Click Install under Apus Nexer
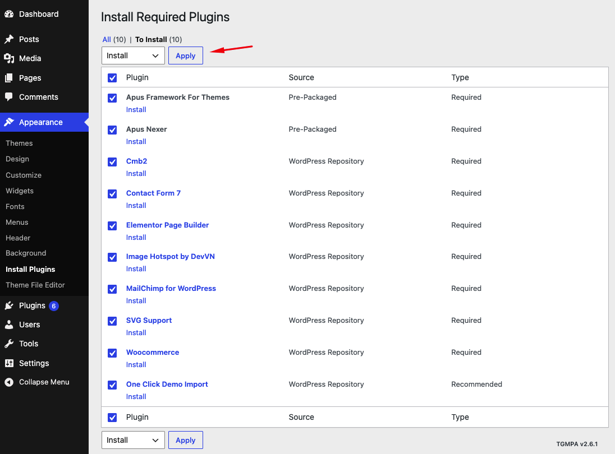Screen dimensions: 615x454 (x=136, y=141)
